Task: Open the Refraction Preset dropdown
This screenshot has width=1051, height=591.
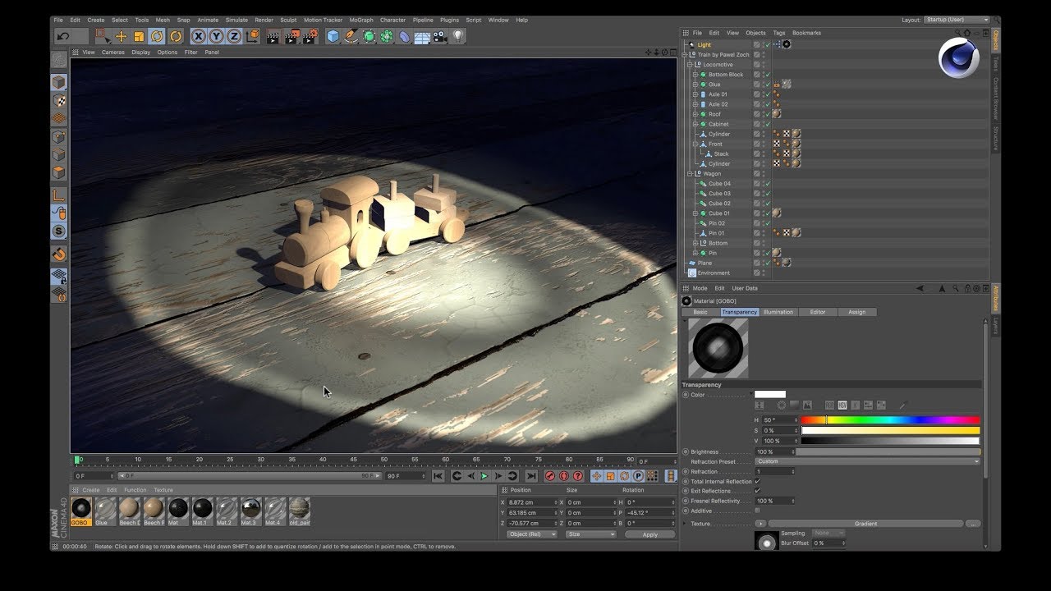Action: coord(868,461)
